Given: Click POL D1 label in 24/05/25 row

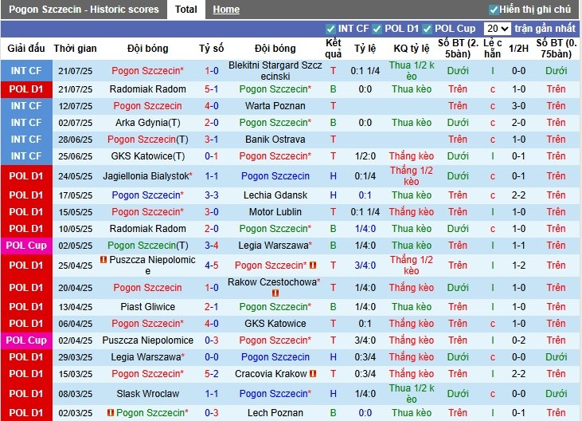Looking at the screenshot, I should pos(26,176).
